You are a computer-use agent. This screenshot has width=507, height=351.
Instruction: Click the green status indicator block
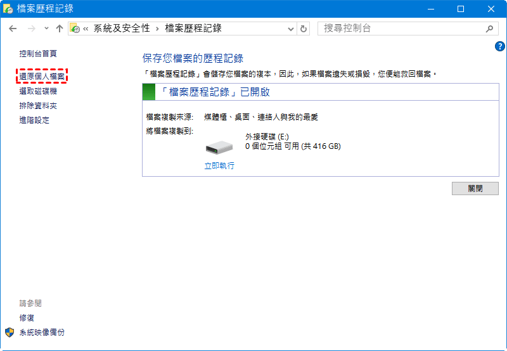[149, 92]
